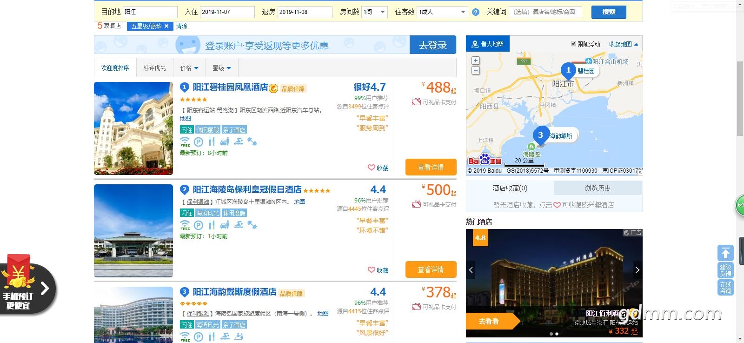Click restaurant icon for 阳江海陵岛保利皇冠假日酒店
744x343 pixels.
pos(212,225)
